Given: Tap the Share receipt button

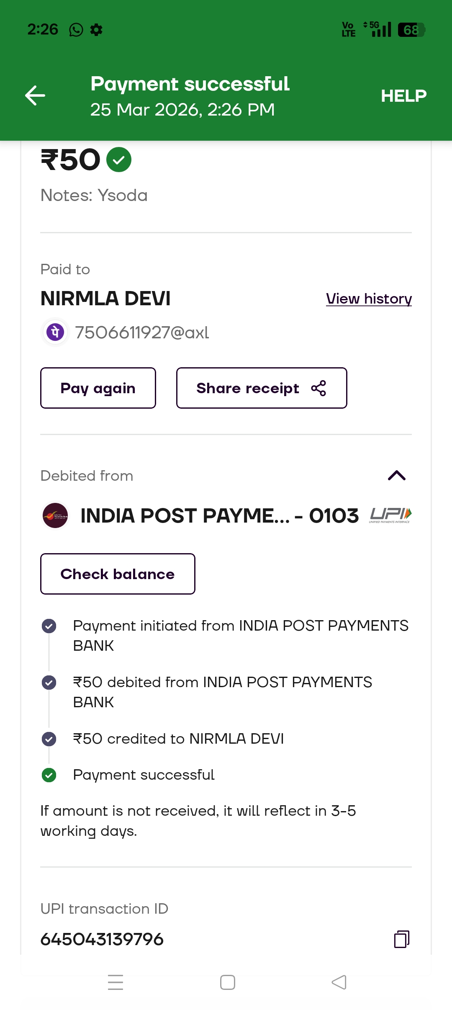Looking at the screenshot, I should pyautogui.click(x=261, y=388).
